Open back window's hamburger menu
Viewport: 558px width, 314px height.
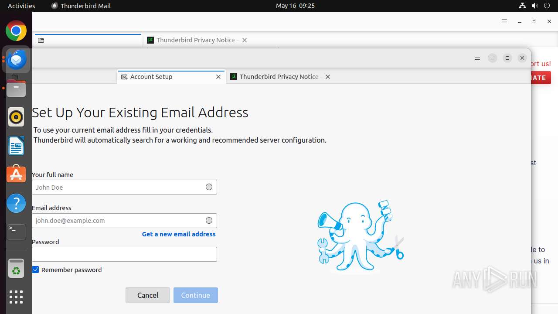(x=504, y=21)
